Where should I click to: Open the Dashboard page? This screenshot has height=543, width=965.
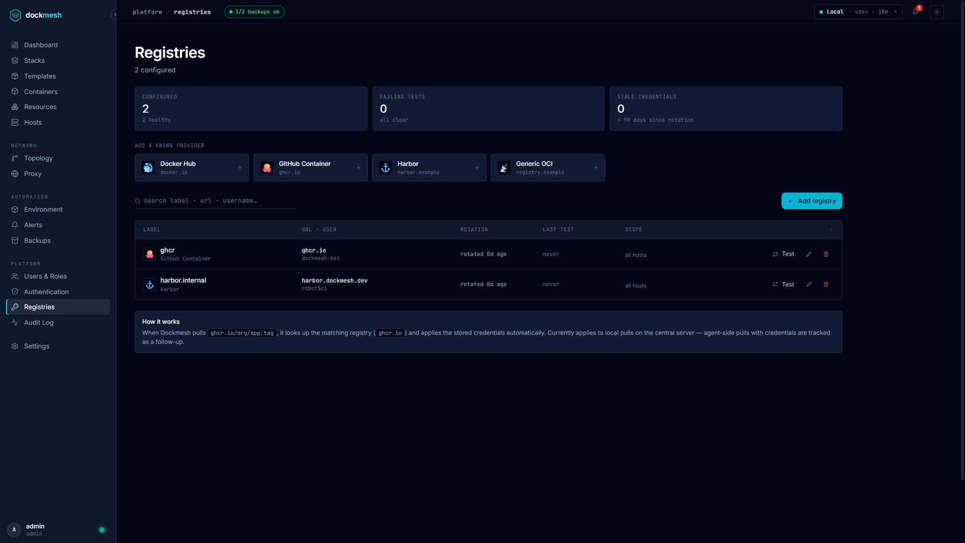coord(58,45)
